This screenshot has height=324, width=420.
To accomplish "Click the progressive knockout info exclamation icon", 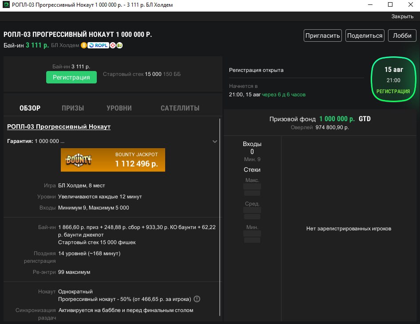I will (x=197, y=299).
